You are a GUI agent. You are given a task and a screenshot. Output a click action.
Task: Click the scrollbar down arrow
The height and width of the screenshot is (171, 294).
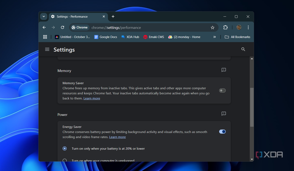252,159
